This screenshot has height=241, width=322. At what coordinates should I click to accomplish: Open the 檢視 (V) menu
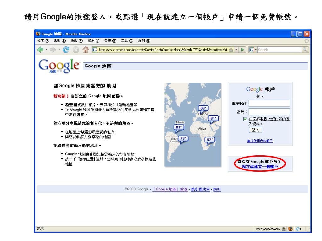(77, 41)
